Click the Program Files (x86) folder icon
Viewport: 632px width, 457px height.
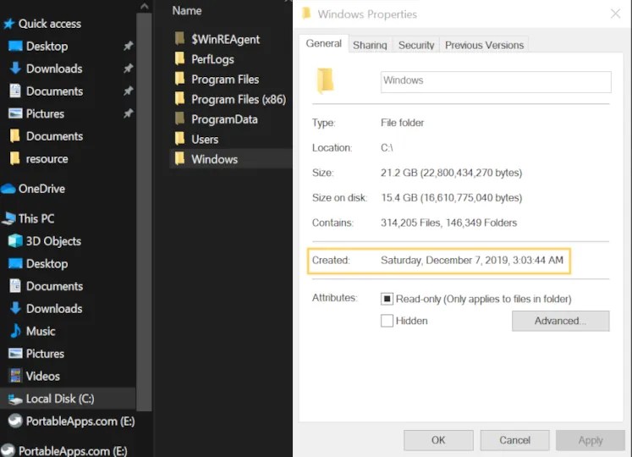tap(179, 99)
